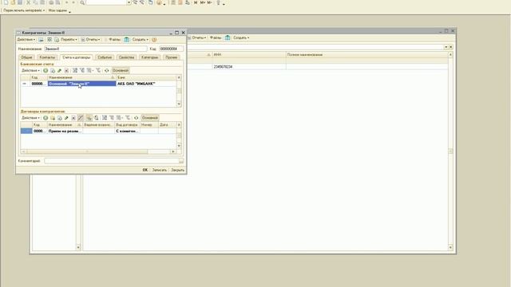Mark the bank account for deletion
The width and height of the screenshot is (511, 287).
(x=66, y=71)
